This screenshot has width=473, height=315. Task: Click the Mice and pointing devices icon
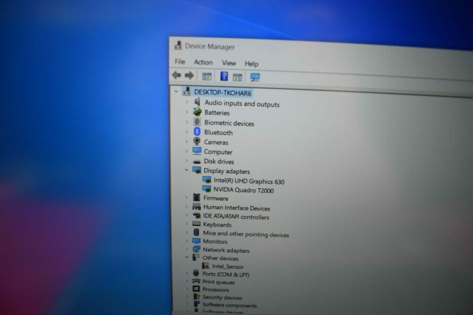point(196,232)
